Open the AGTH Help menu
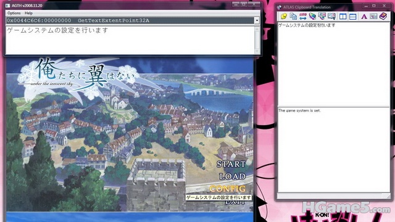Viewport: 395px width, 222px height. coord(28,13)
